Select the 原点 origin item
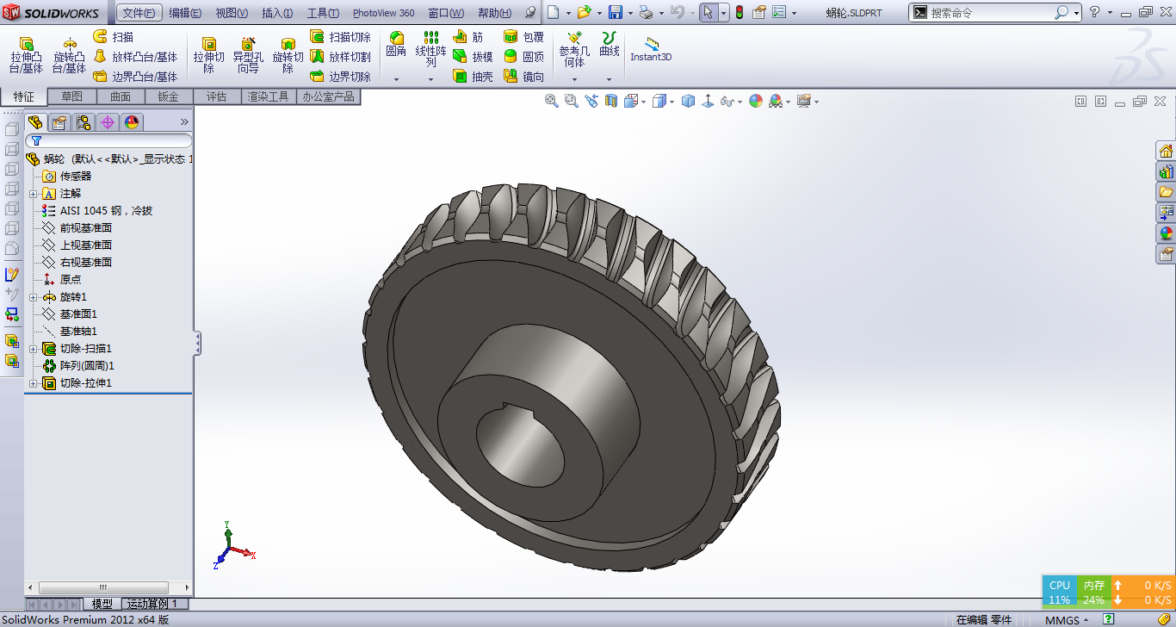Screen dimensions: 1176x627 click(62, 280)
